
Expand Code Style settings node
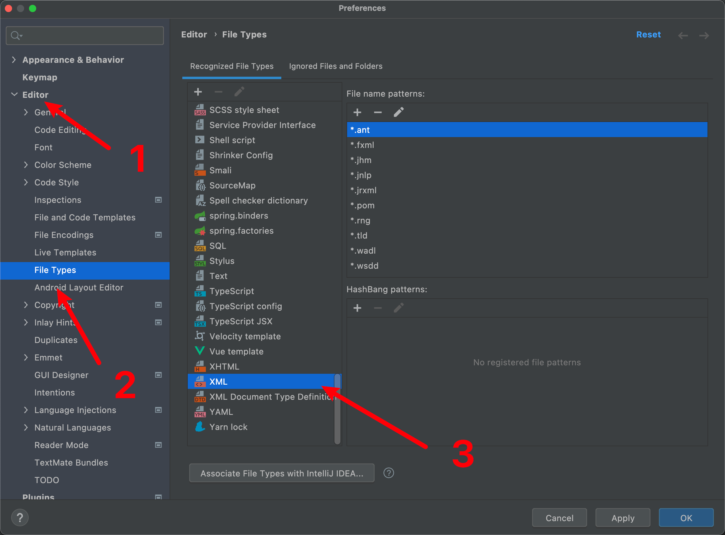pyautogui.click(x=26, y=182)
